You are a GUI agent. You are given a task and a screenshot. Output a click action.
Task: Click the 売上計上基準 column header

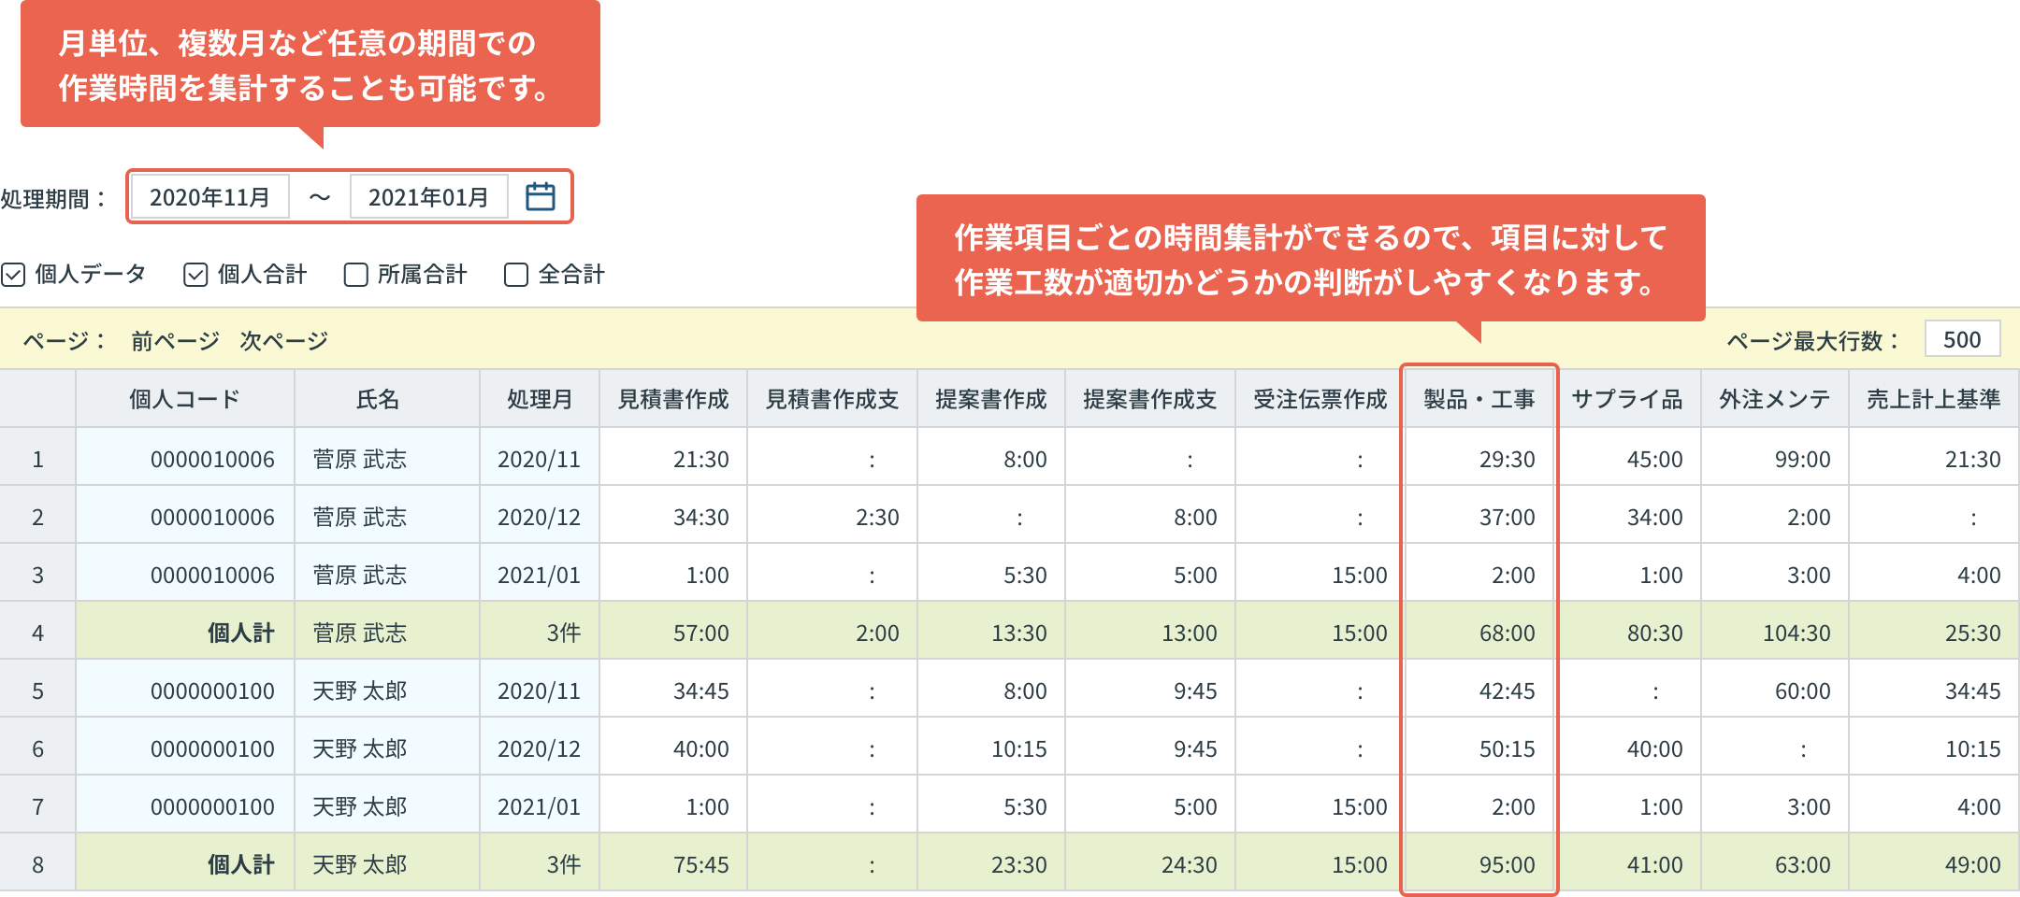[x=1934, y=399]
